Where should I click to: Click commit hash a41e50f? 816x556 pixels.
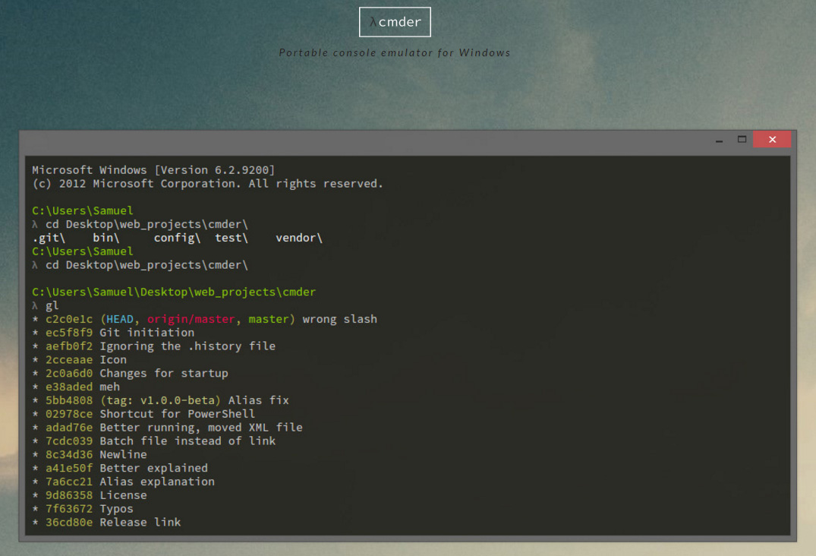[x=69, y=468]
